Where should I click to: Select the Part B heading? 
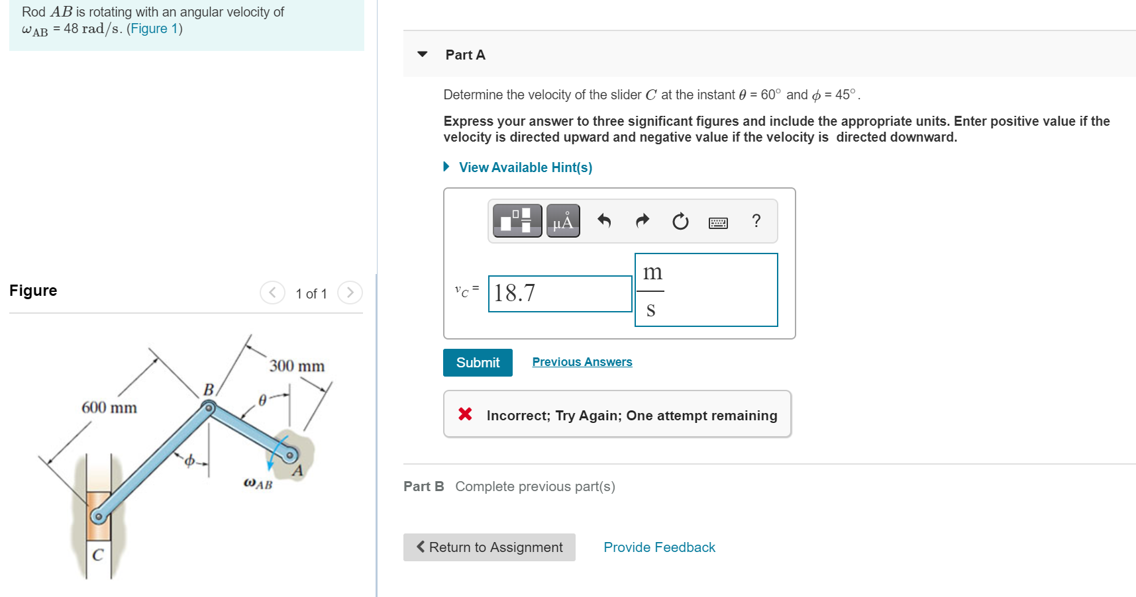coord(423,486)
